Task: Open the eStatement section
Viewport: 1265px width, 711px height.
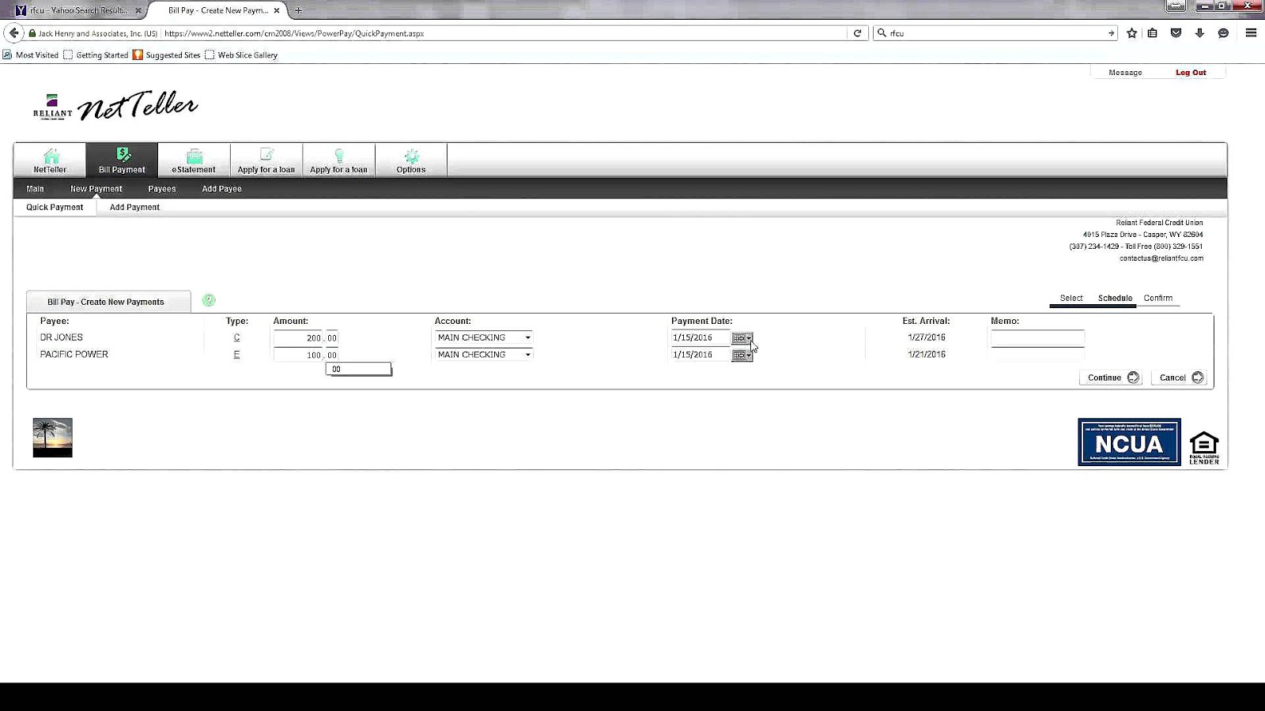Action: (x=194, y=160)
